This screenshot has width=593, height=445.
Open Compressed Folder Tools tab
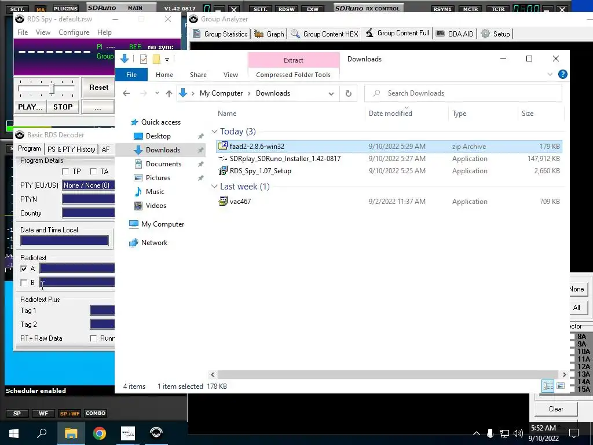tap(293, 75)
